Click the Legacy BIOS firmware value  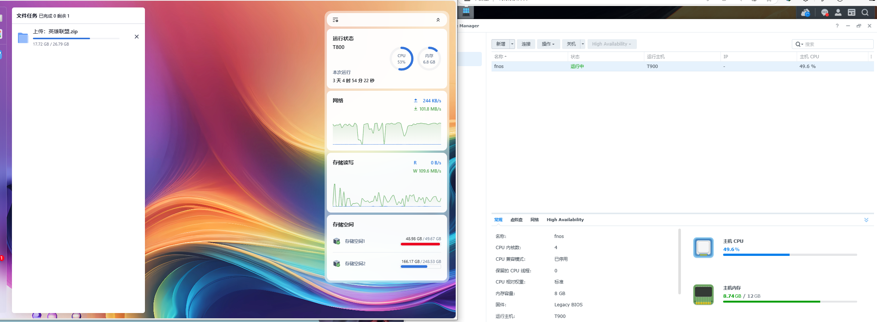click(568, 305)
